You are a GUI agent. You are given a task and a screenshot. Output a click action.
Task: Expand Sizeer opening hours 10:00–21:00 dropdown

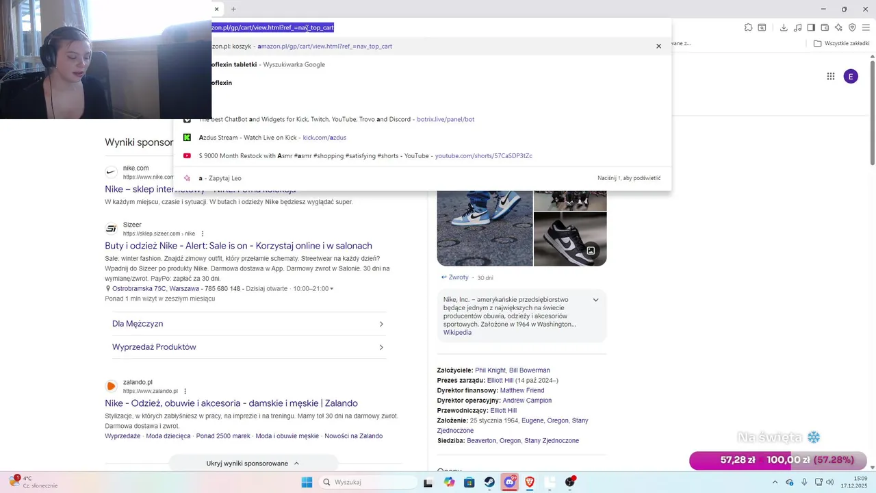[x=313, y=289]
